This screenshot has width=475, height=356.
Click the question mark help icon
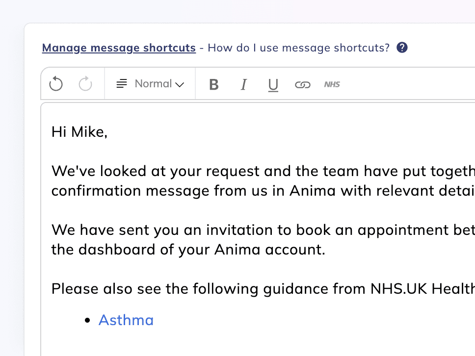(x=402, y=48)
